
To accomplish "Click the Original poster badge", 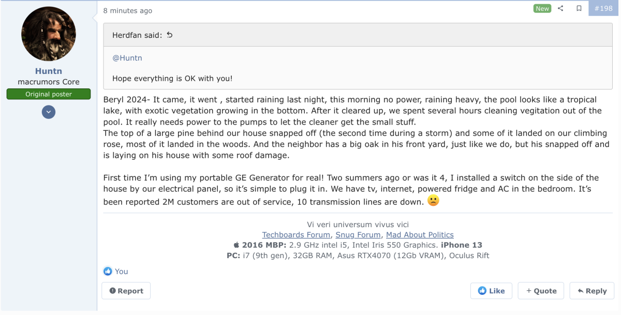I will 49,94.
